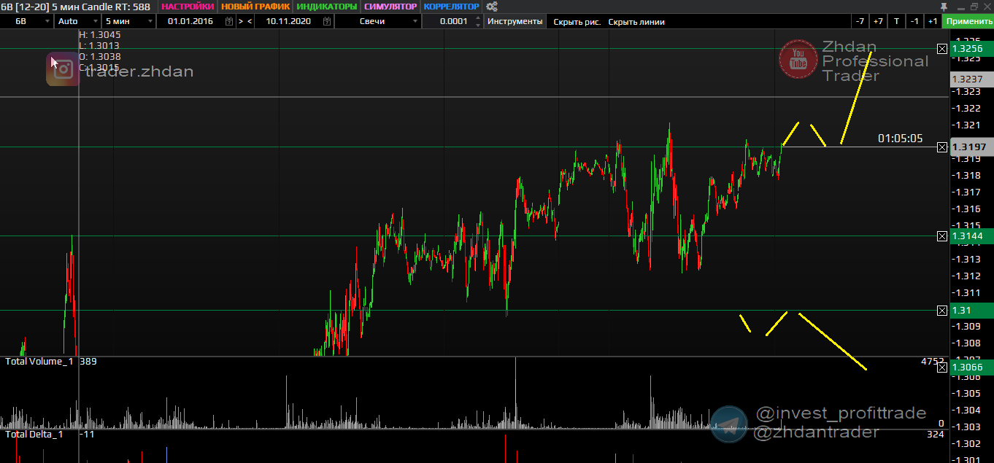Image resolution: width=994 pixels, height=463 pixels.
Task: Open calendar picker for start date 01.01.2016
Action: point(229,21)
